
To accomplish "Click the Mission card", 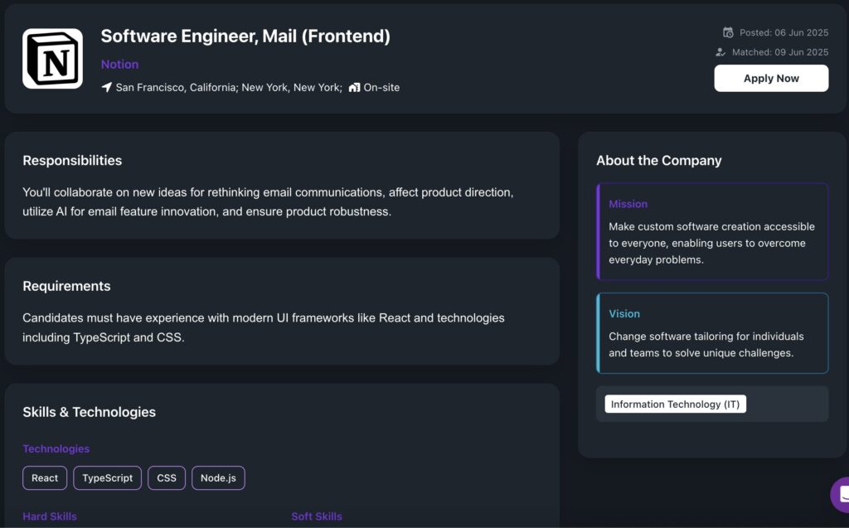I will (x=712, y=232).
